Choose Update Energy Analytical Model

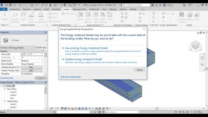point(103,61)
